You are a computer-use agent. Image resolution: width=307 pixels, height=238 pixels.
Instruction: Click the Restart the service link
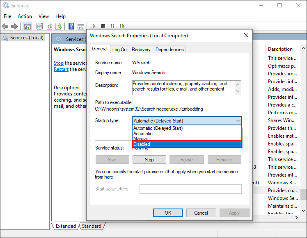[x=61, y=69]
